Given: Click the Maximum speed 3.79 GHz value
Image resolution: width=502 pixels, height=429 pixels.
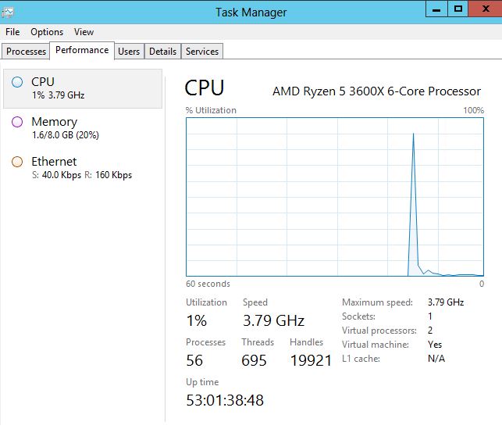Looking at the screenshot, I should [x=446, y=302].
